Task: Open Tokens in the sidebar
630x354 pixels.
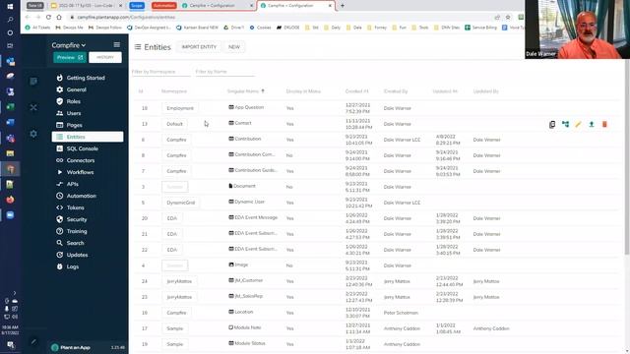Action: (75, 207)
